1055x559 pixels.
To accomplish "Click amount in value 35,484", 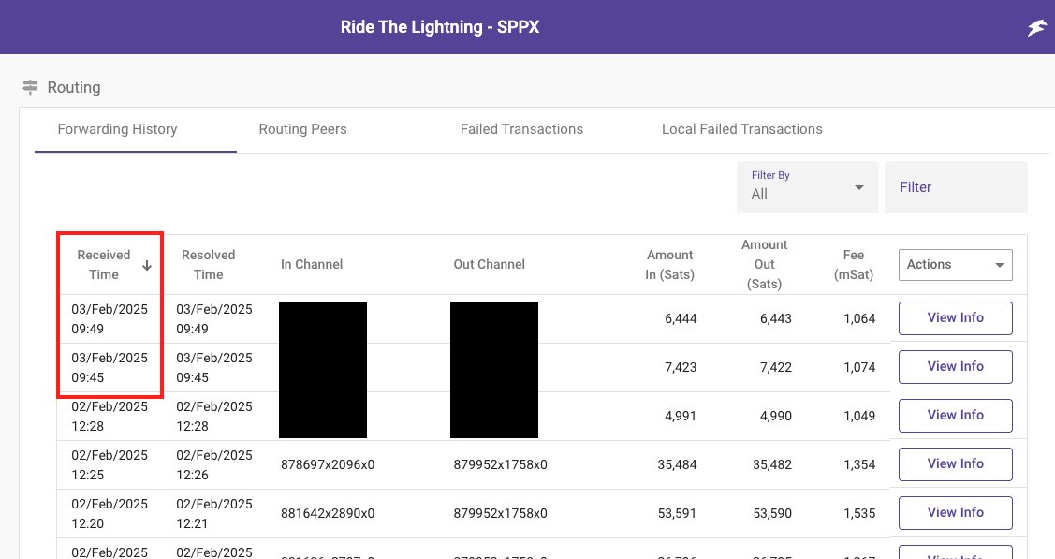I will 678,464.
